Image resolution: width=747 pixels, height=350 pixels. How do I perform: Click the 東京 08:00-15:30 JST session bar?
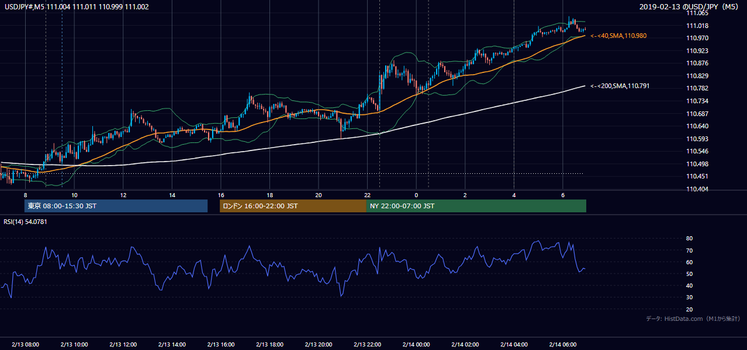point(116,206)
